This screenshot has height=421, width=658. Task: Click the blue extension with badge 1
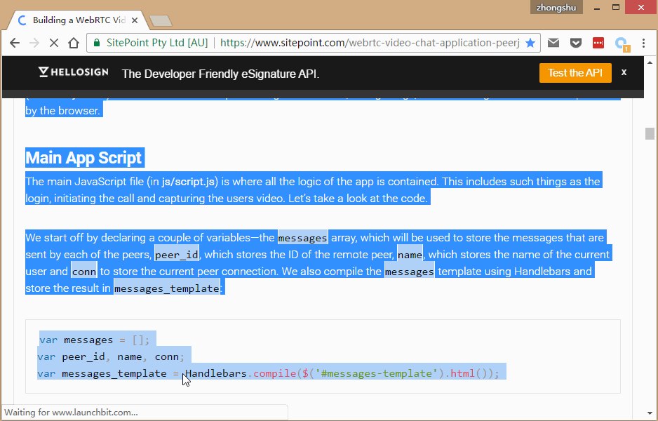coord(621,44)
